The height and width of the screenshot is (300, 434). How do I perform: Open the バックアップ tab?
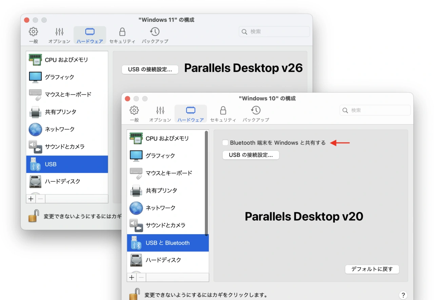[x=256, y=113]
